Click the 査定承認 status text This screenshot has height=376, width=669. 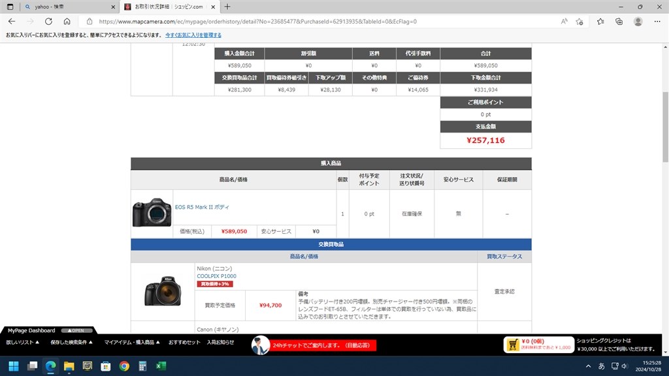(x=504, y=292)
